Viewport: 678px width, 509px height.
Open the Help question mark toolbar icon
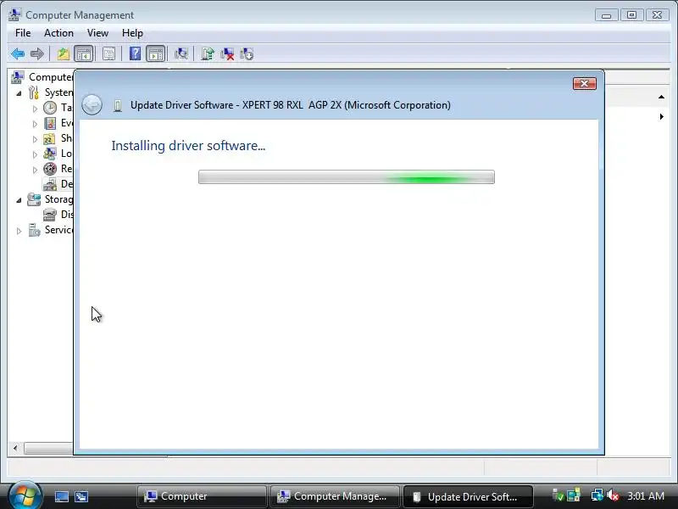135,54
